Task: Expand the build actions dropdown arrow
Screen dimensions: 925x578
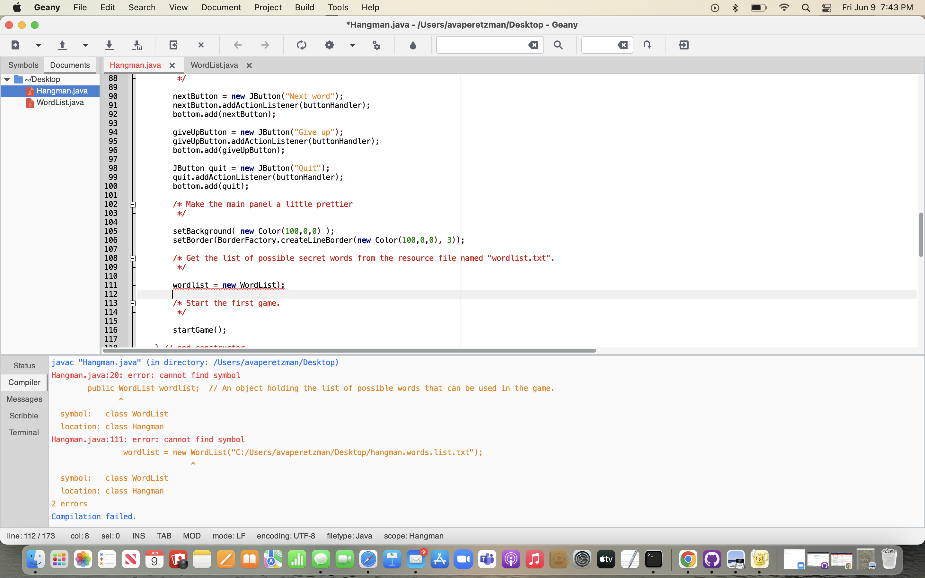Action: tap(352, 45)
